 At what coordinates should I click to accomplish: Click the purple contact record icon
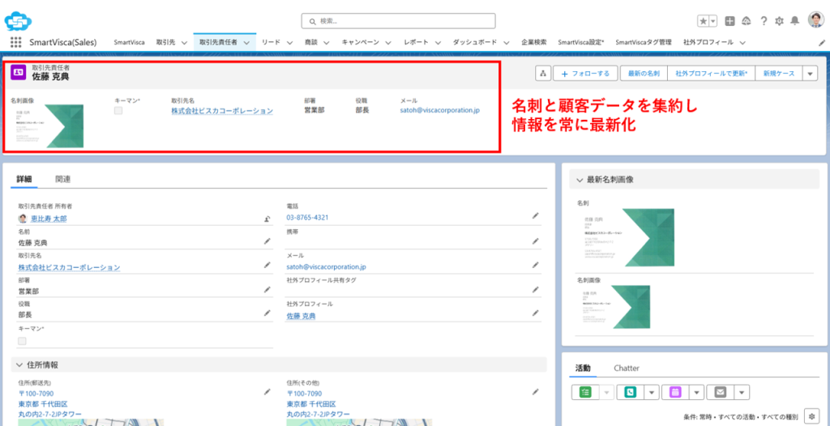pos(19,73)
